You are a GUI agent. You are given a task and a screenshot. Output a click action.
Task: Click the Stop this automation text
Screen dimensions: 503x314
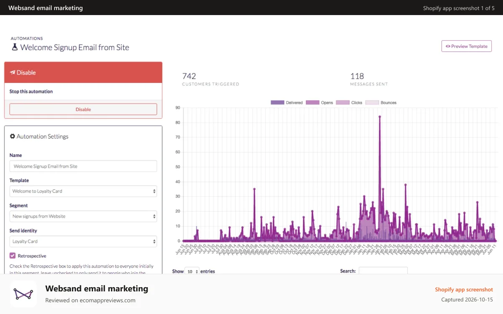[31, 91]
